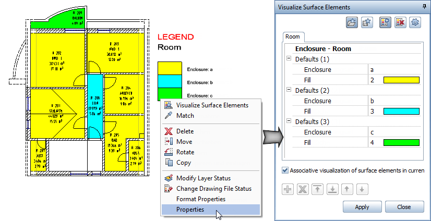This screenshot has width=431, height=221.
Task: Toggle Associative visualization of surface elements checkbox
Action: (x=285, y=170)
